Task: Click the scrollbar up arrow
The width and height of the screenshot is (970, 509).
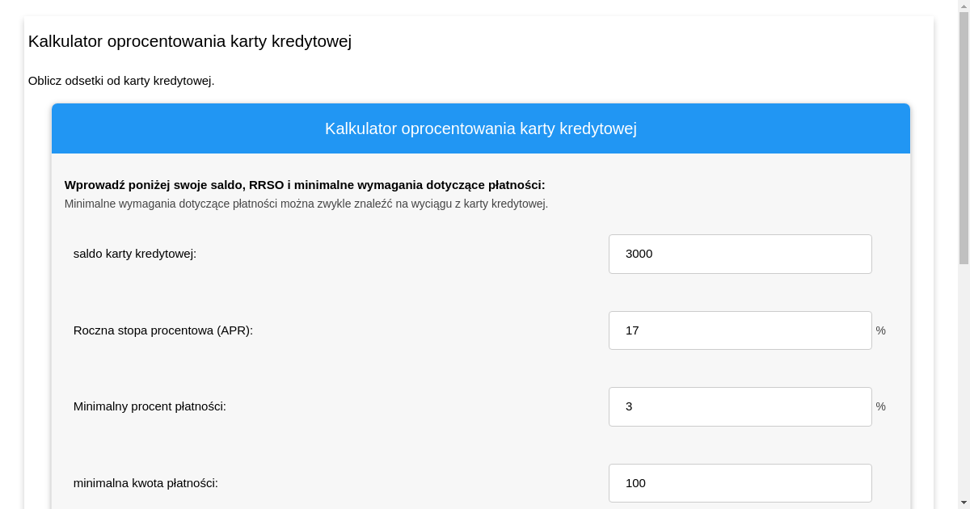Action: [964, 6]
